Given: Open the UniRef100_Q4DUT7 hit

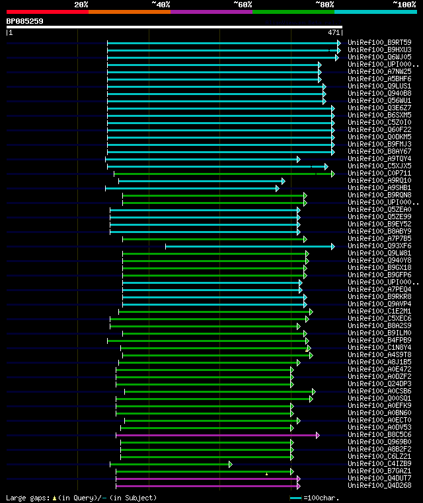Looking at the screenshot, I should pyautogui.click(x=379, y=479).
